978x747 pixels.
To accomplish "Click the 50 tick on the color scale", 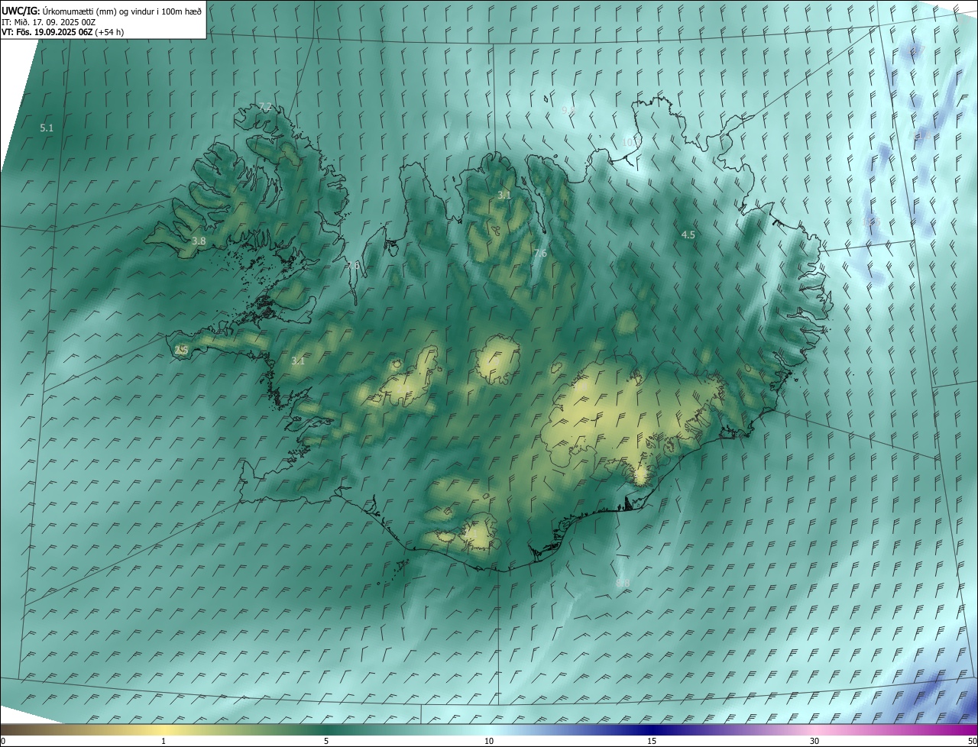I will tap(972, 742).
